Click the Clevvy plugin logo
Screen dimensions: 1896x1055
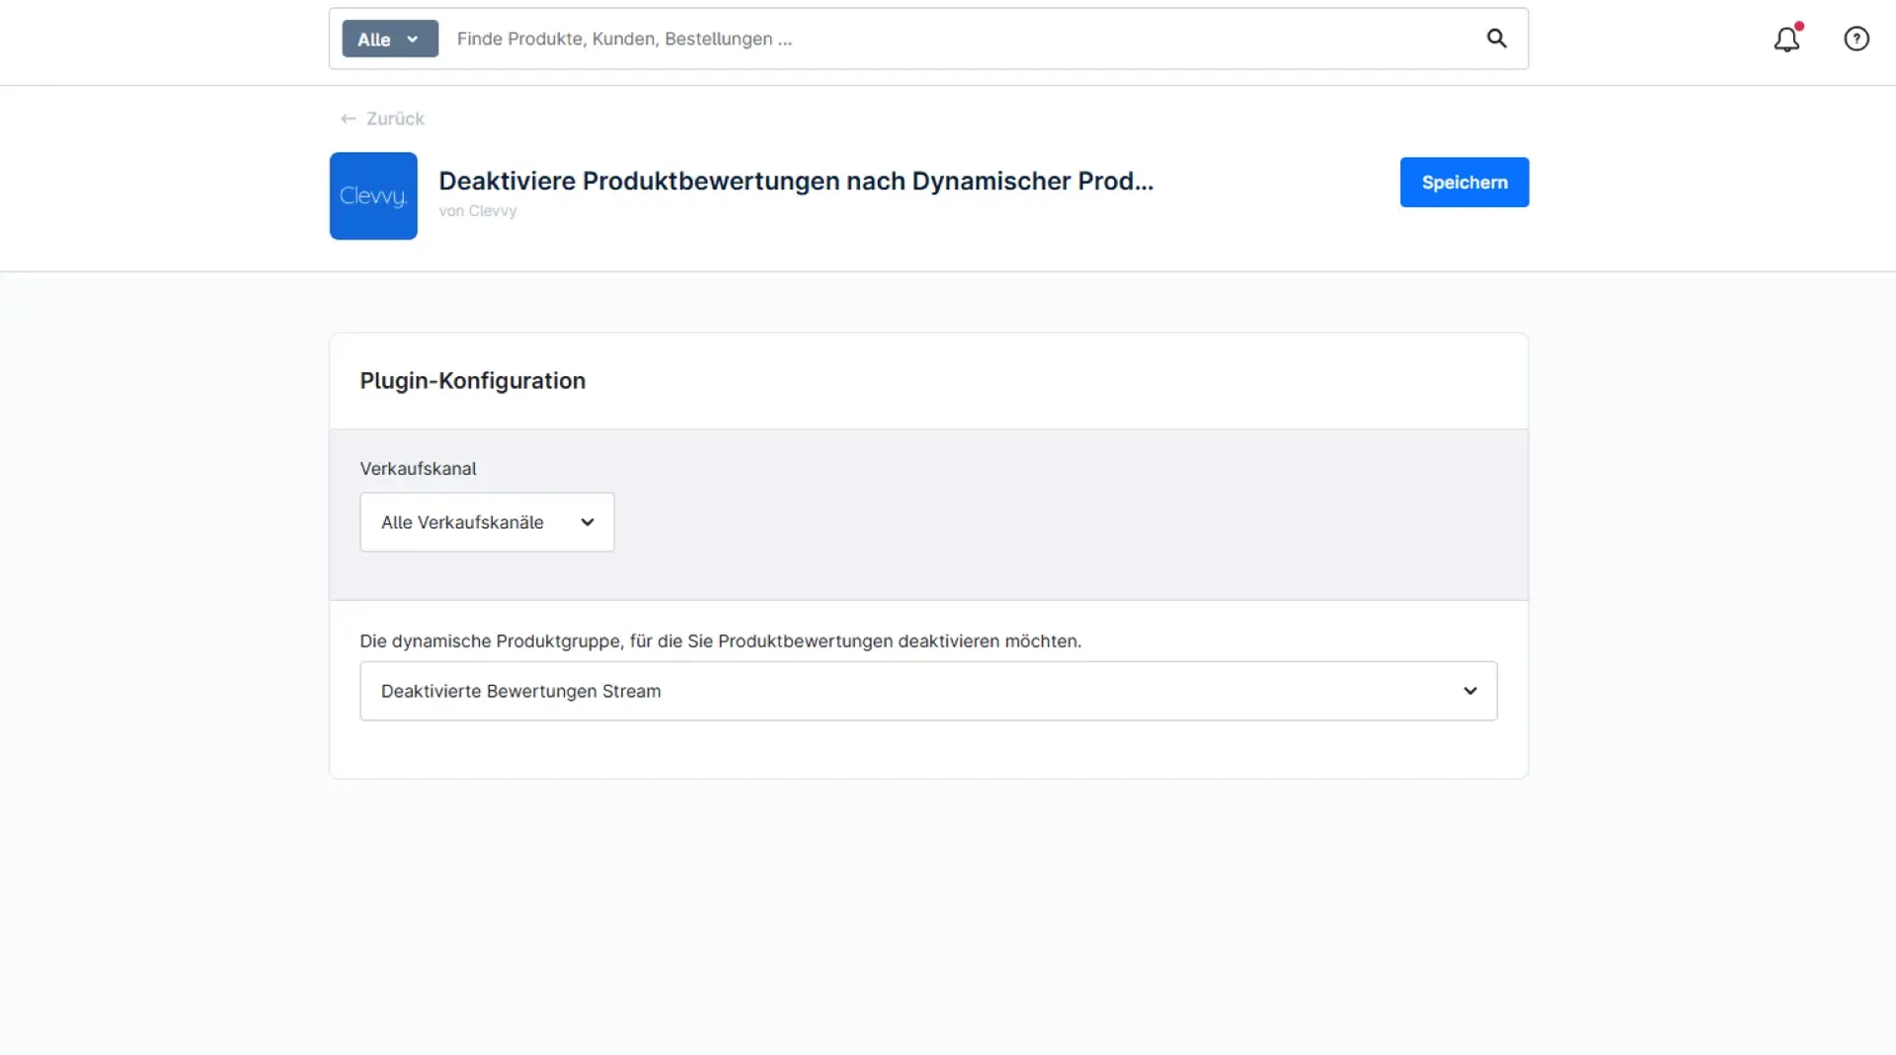pyautogui.click(x=373, y=195)
